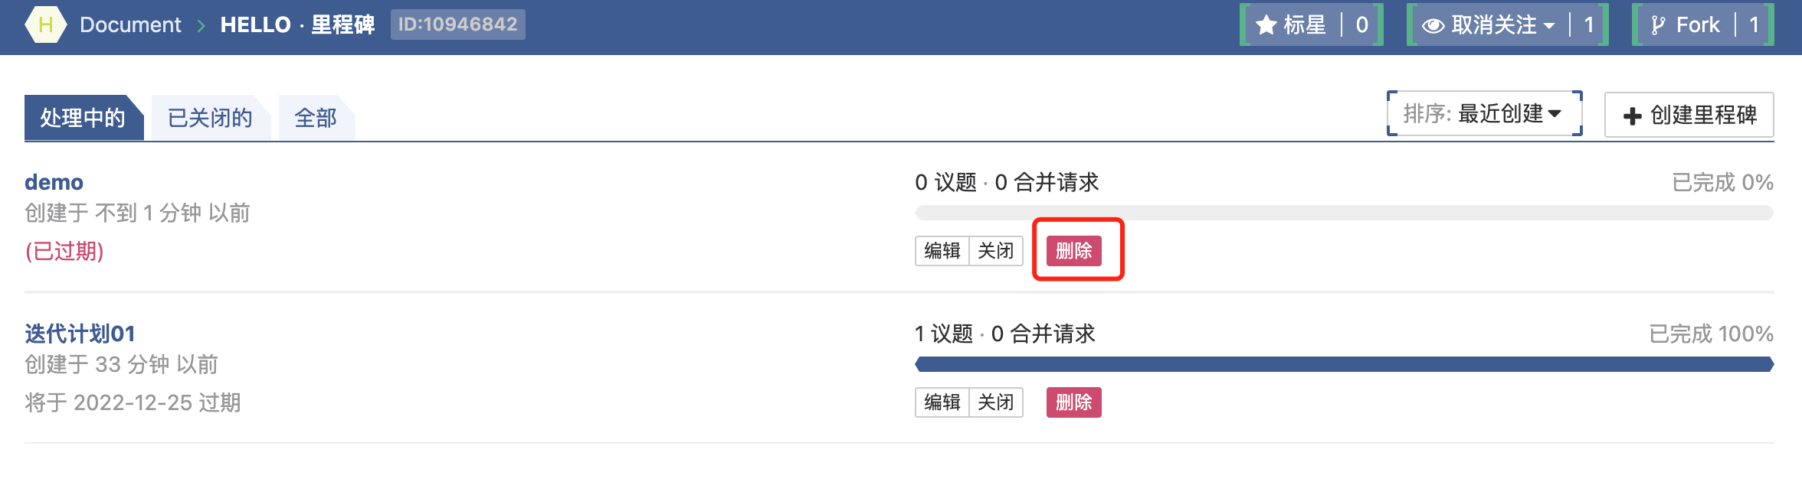Click the plus icon on 创建里程碑
This screenshot has height=482, width=1802.
pos(1632,116)
